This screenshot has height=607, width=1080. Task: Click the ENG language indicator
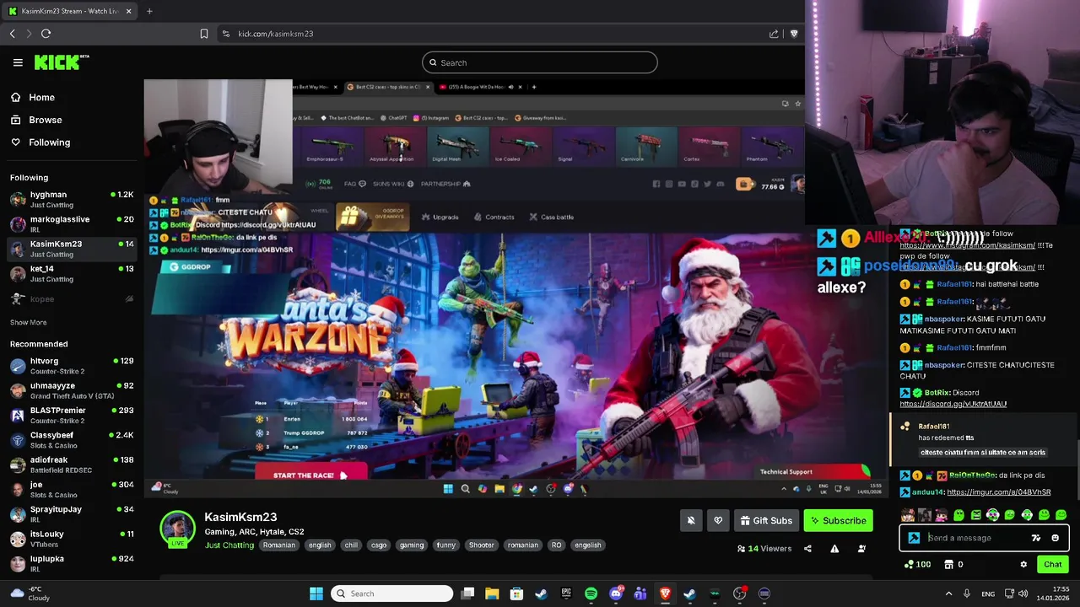pyautogui.click(x=988, y=594)
